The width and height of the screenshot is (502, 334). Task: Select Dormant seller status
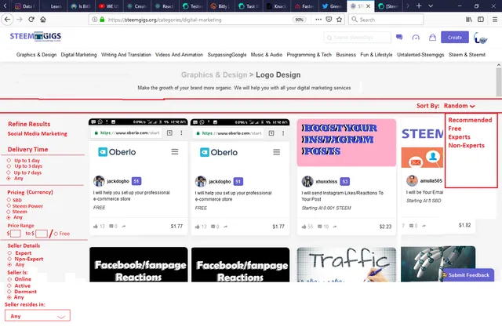[9, 292]
